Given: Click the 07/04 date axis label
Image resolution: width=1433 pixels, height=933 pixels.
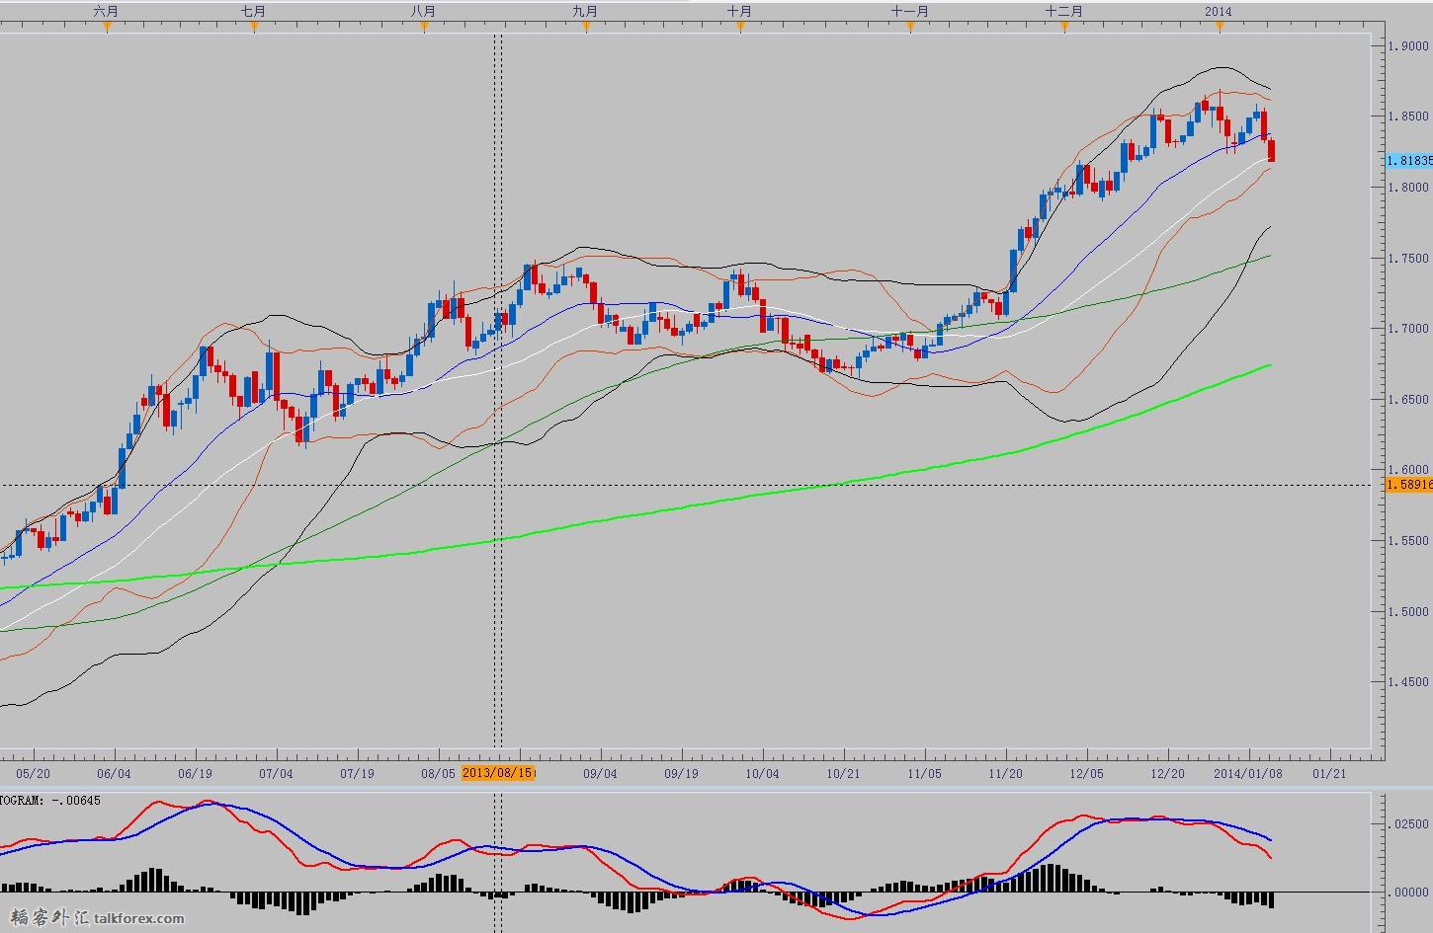Looking at the screenshot, I should coord(276,774).
